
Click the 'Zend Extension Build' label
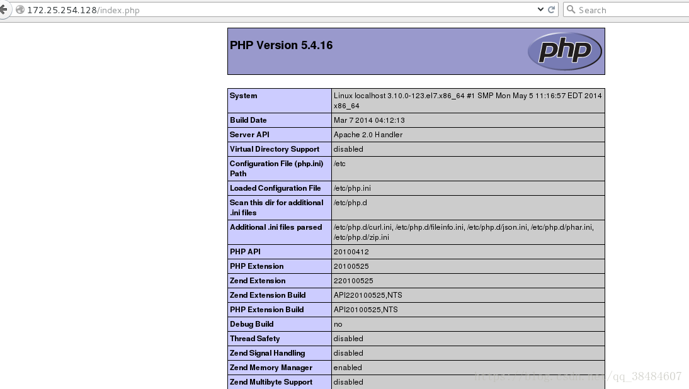(268, 295)
